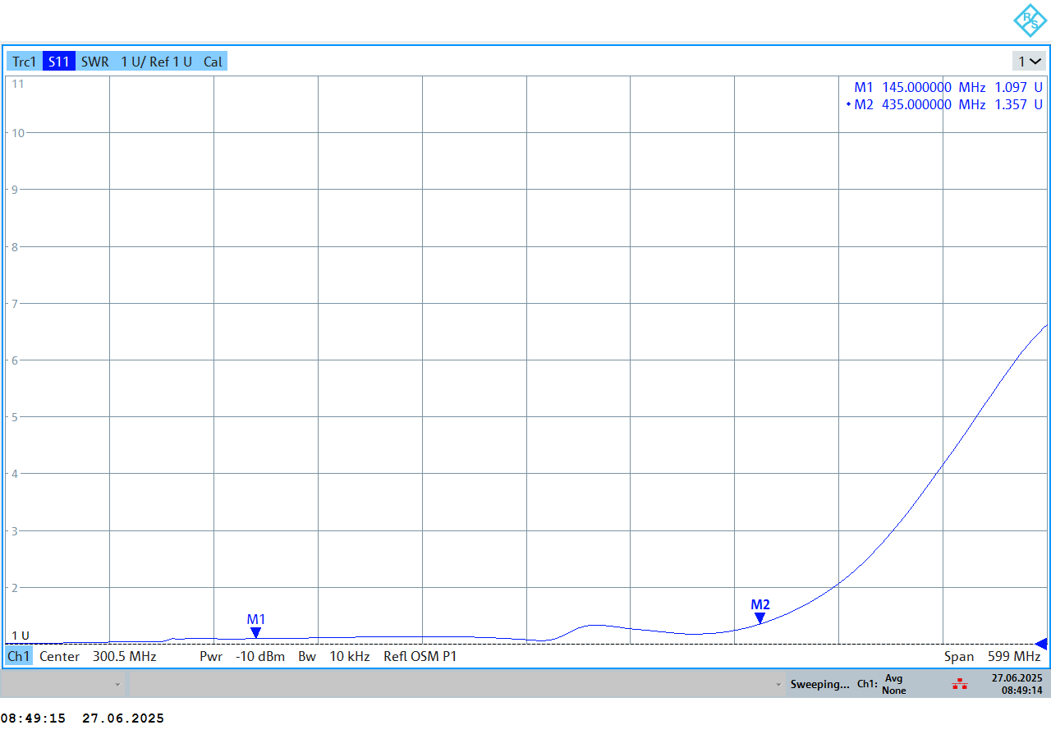The width and height of the screenshot is (1051, 739).
Task: Select the Trc1 trace label
Action: coord(24,62)
